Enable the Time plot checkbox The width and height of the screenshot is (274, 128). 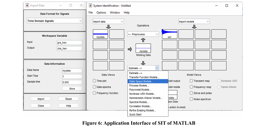94,81
